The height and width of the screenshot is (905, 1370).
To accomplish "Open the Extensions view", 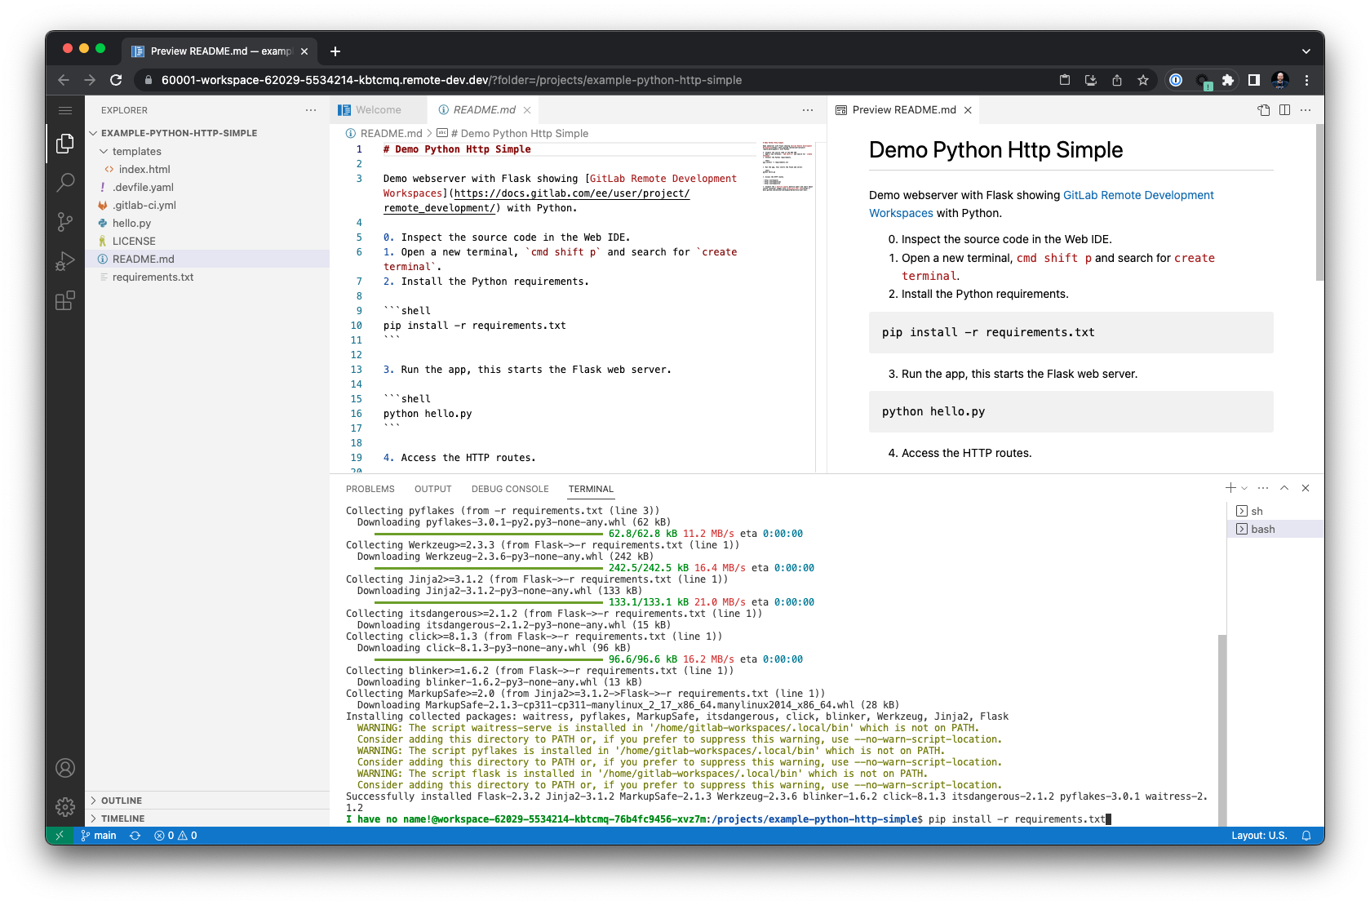I will pos(65,300).
